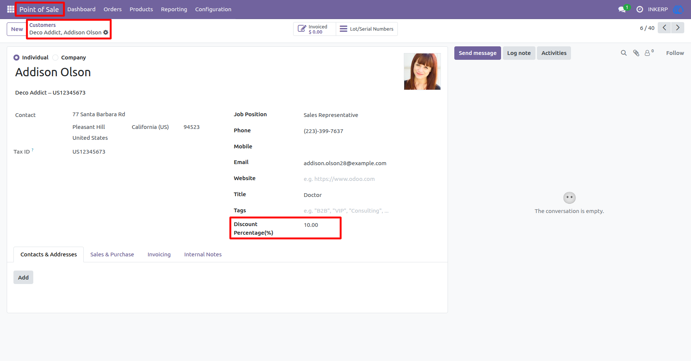The width and height of the screenshot is (691, 361).
Task: Select the Company radio option
Action: (x=55, y=58)
